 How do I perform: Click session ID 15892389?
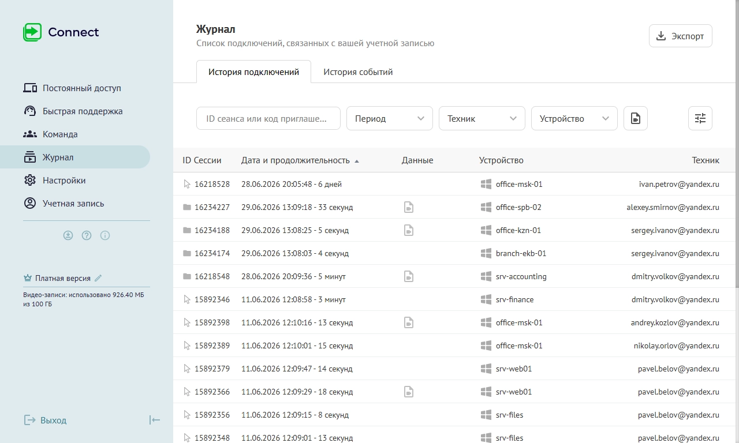pyautogui.click(x=212, y=346)
